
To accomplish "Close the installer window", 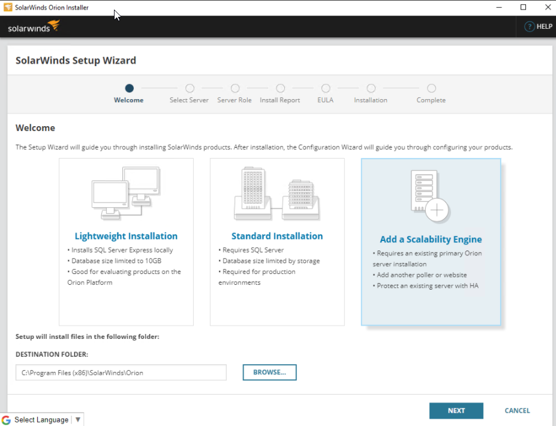I will [x=548, y=7].
